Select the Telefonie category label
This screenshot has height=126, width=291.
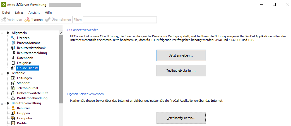coord(18,73)
